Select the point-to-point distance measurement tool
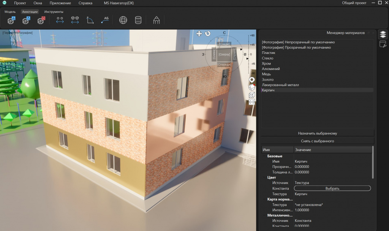Image resolution: width=389 pixels, height=231 pixels. [x=60, y=21]
